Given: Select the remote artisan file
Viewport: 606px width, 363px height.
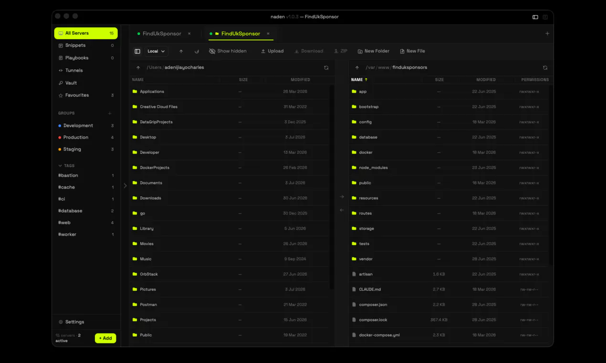Looking at the screenshot, I should 449,274.
